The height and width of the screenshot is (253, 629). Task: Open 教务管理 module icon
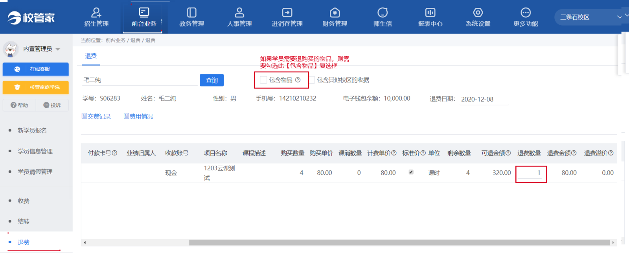pos(192,13)
